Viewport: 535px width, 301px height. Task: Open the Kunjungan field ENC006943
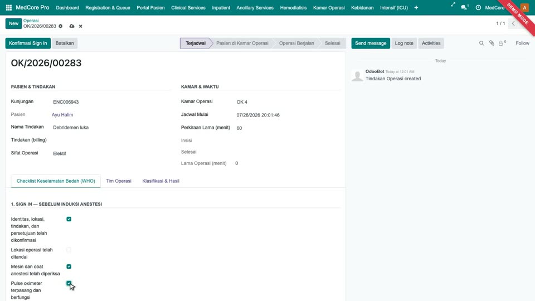(x=111, y=102)
